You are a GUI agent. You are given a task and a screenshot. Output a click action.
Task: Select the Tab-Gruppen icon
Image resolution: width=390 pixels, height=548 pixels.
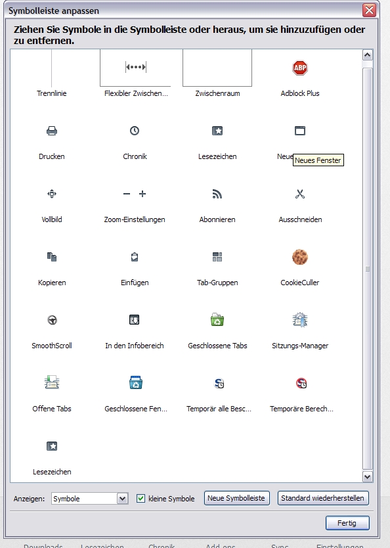217,257
